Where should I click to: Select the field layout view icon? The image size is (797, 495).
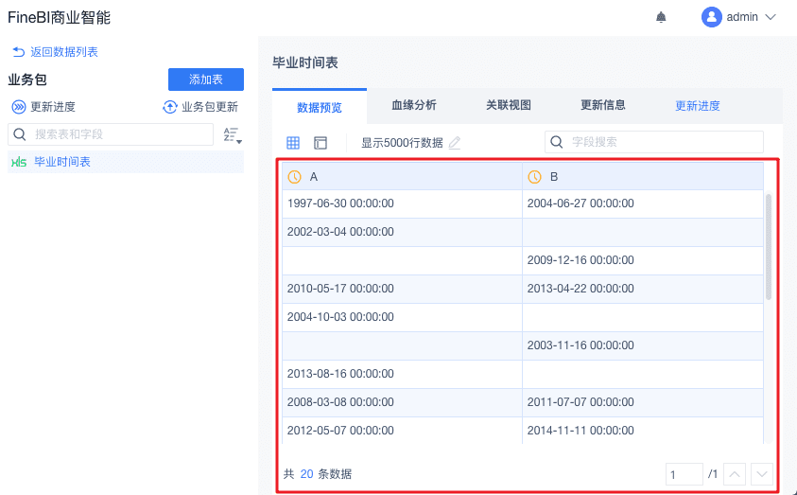click(321, 143)
